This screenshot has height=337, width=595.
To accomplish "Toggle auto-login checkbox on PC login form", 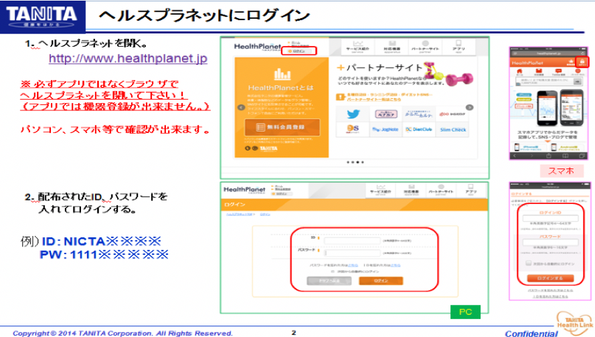I will pos(333,271).
